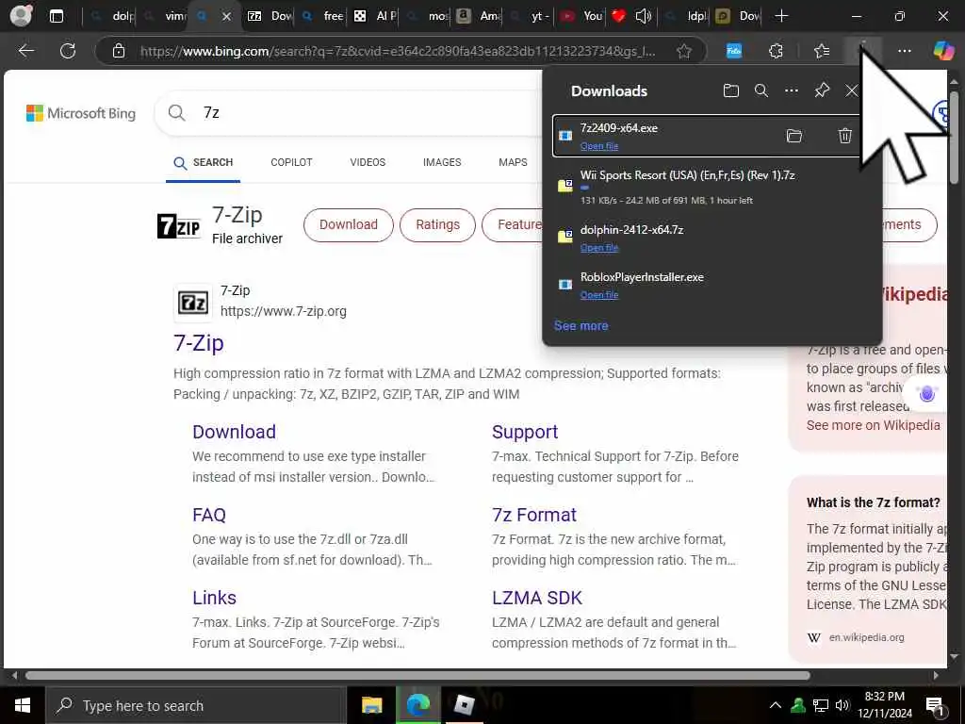Open the 7z Format sublink
This screenshot has height=724, width=965.
tap(533, 515)
